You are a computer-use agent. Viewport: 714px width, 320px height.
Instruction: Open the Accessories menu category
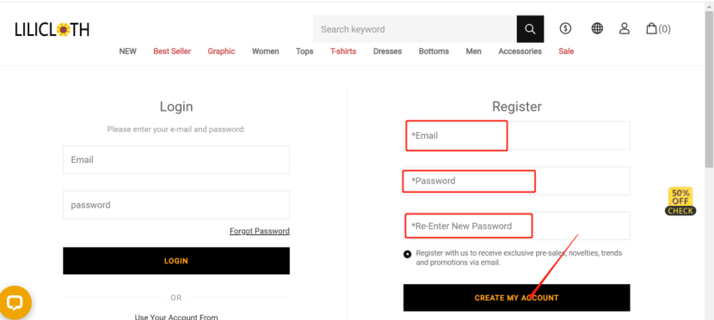point(520,51)
